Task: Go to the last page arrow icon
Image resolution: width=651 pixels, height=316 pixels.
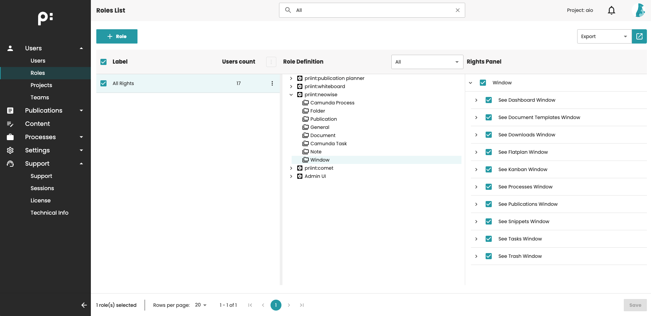Action: coord(302,305)
